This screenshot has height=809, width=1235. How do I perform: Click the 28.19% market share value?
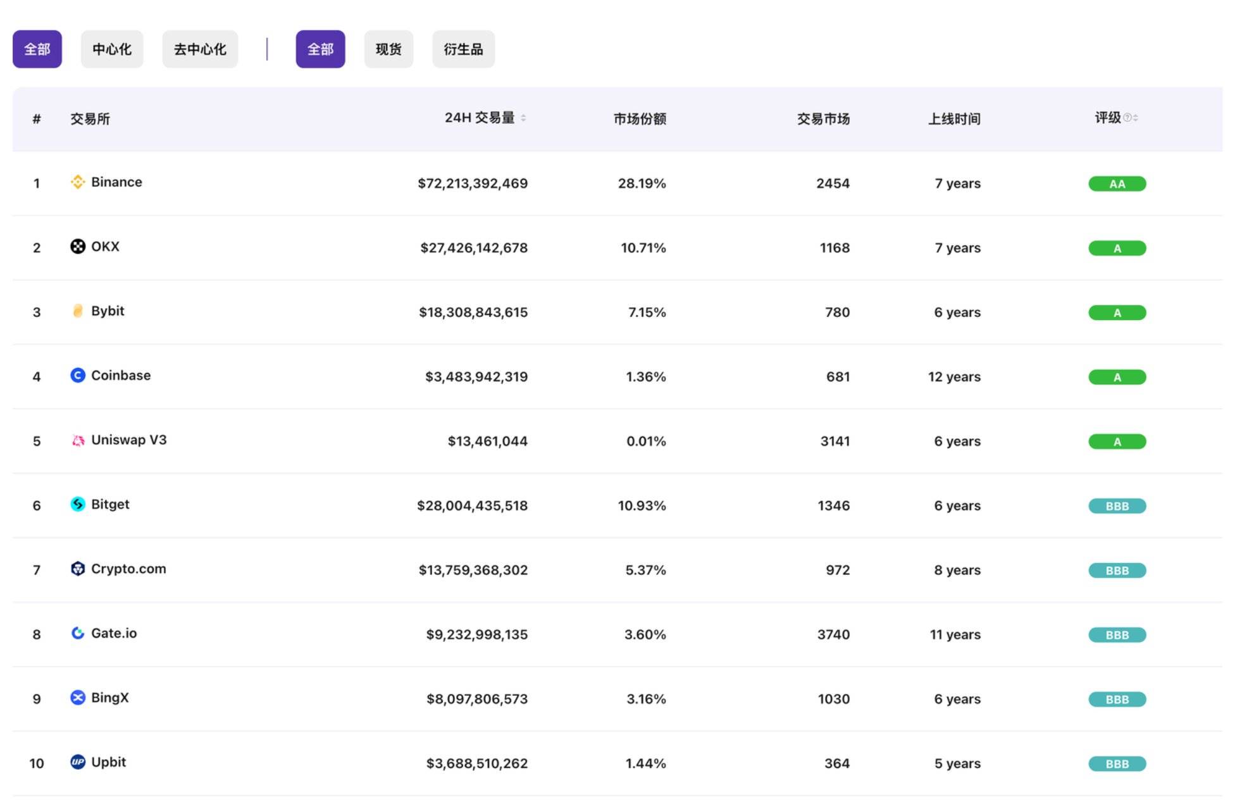coord(642,183)
